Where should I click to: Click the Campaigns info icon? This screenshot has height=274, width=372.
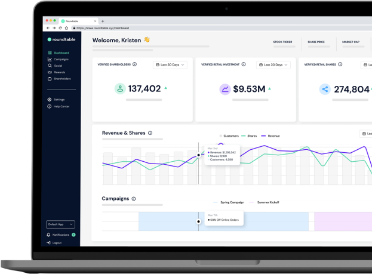[x=134, y=199]
